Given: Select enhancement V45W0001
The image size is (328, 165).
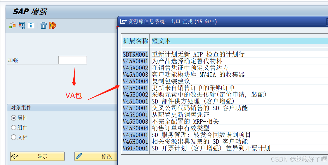Looking at the screenshot, I should (x=135, y=135).
